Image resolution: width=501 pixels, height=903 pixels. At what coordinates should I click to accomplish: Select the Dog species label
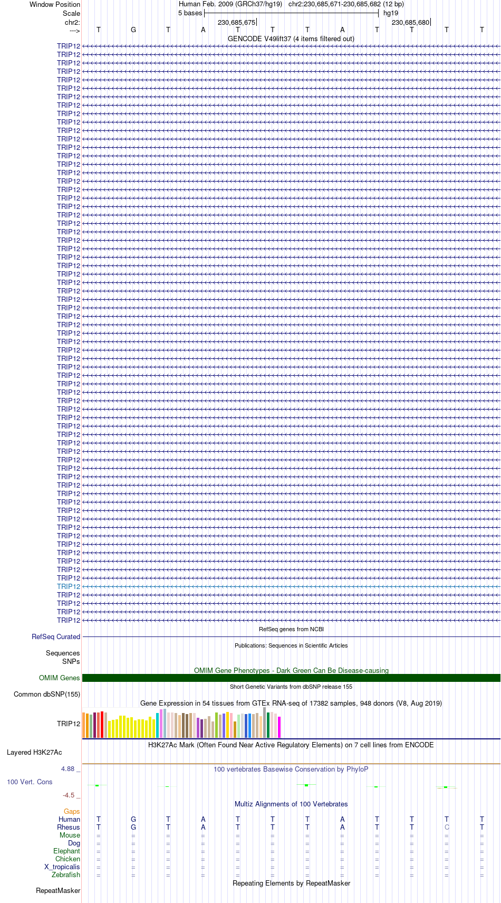[x=74, y=843]
